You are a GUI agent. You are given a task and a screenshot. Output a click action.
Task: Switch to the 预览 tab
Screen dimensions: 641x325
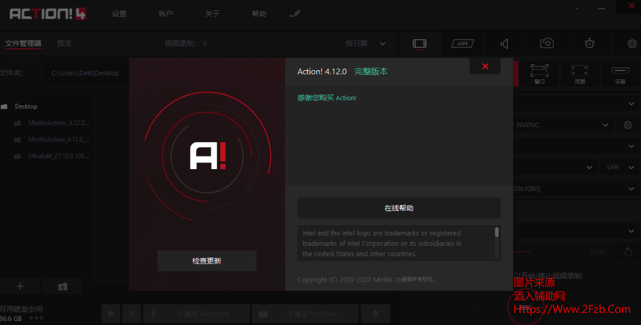pyautogui.click(x=65, y=44)
